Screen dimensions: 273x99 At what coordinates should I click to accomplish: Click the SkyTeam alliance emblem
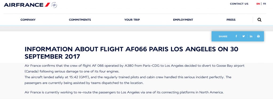[54, 5]
